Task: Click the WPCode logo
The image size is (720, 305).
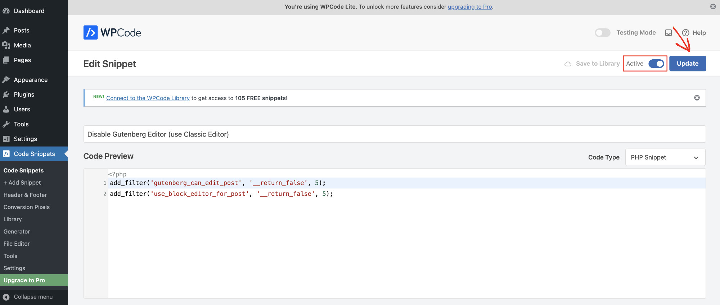Action: coord(112,33)
